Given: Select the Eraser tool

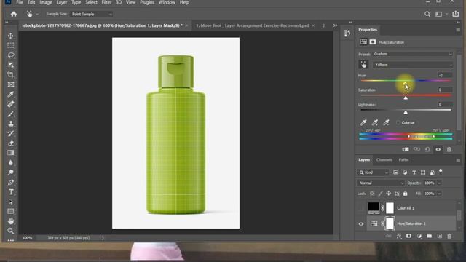Looking at the screenshot, I should coord(11,143).
